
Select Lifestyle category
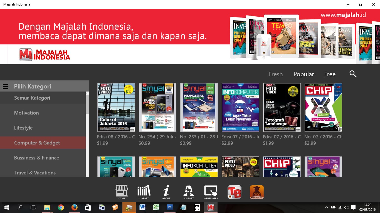tap(43, 128)
